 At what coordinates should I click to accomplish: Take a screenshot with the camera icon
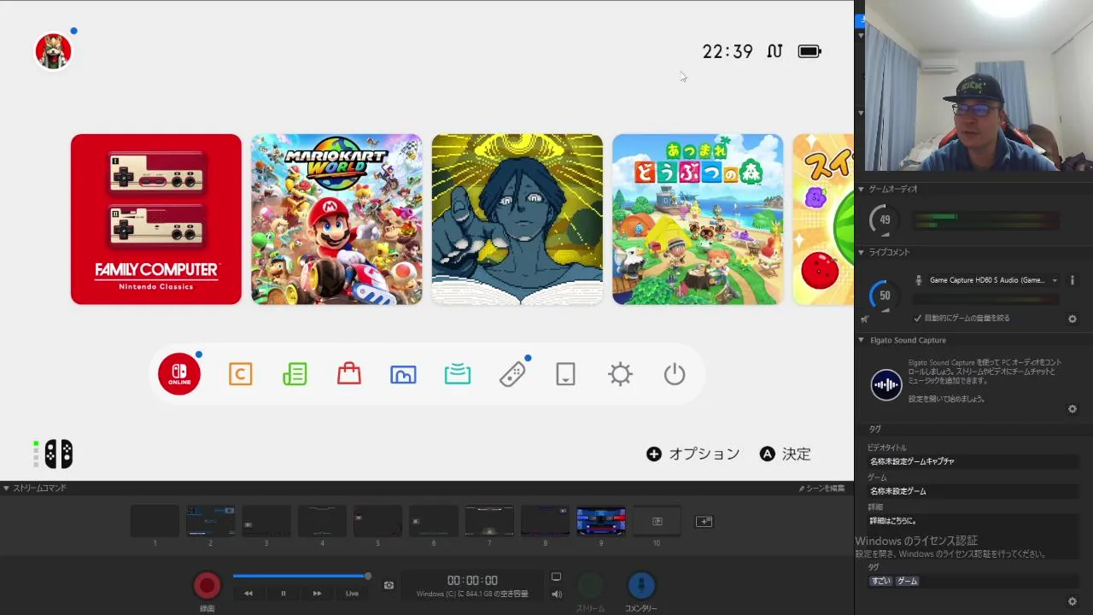(x=389, y=585)
